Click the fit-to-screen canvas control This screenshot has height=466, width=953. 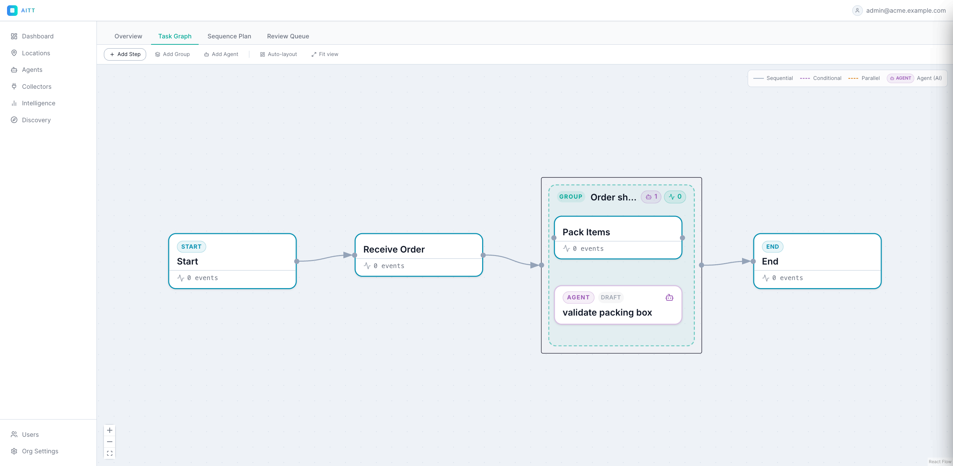(x=110, y=453)
